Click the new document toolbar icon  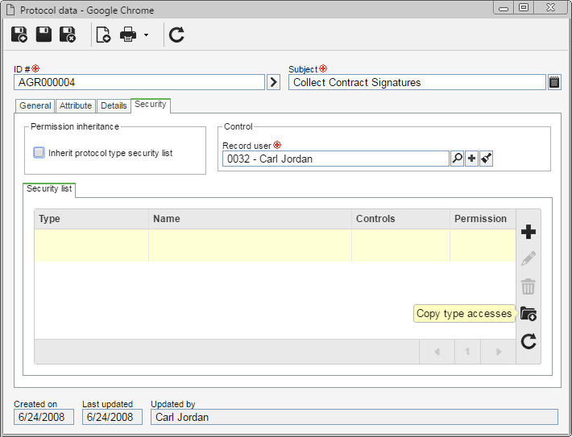tap(104, 35)
